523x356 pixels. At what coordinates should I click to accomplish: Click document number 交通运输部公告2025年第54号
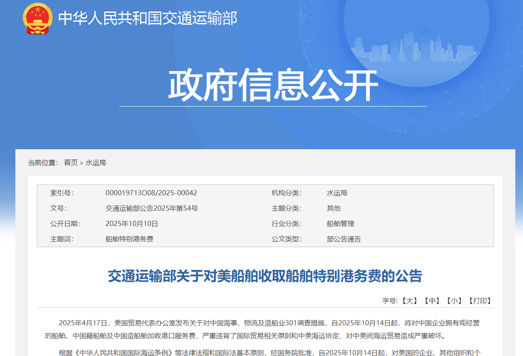click(x=152, y=208)
